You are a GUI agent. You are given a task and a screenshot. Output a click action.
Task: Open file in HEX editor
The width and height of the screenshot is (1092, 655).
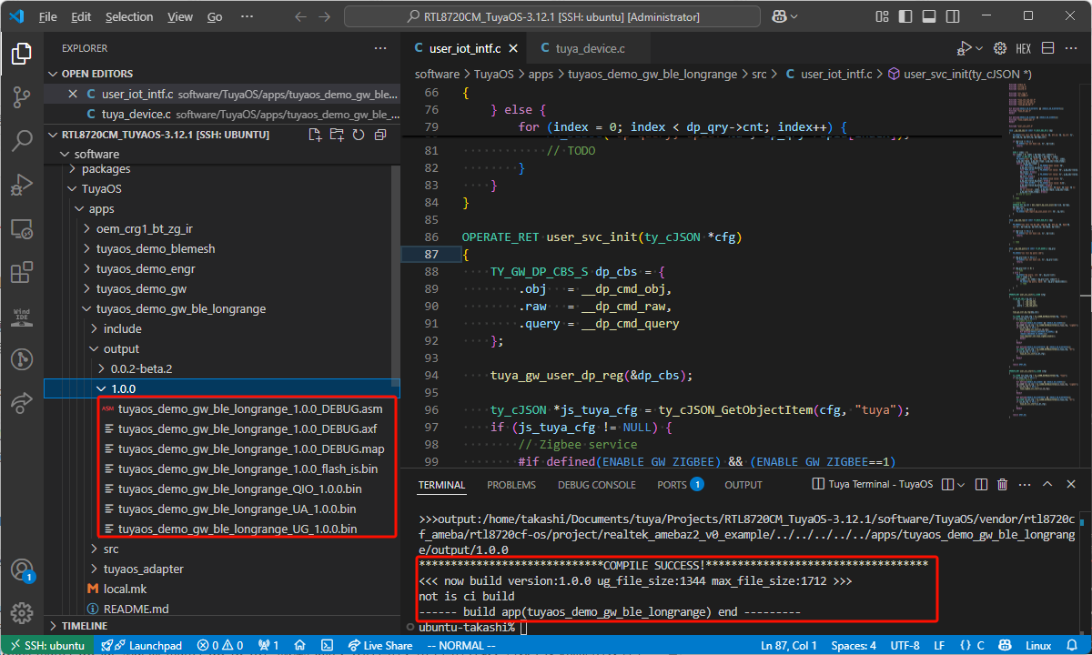pyautogui.click(x=1024, y=48)
